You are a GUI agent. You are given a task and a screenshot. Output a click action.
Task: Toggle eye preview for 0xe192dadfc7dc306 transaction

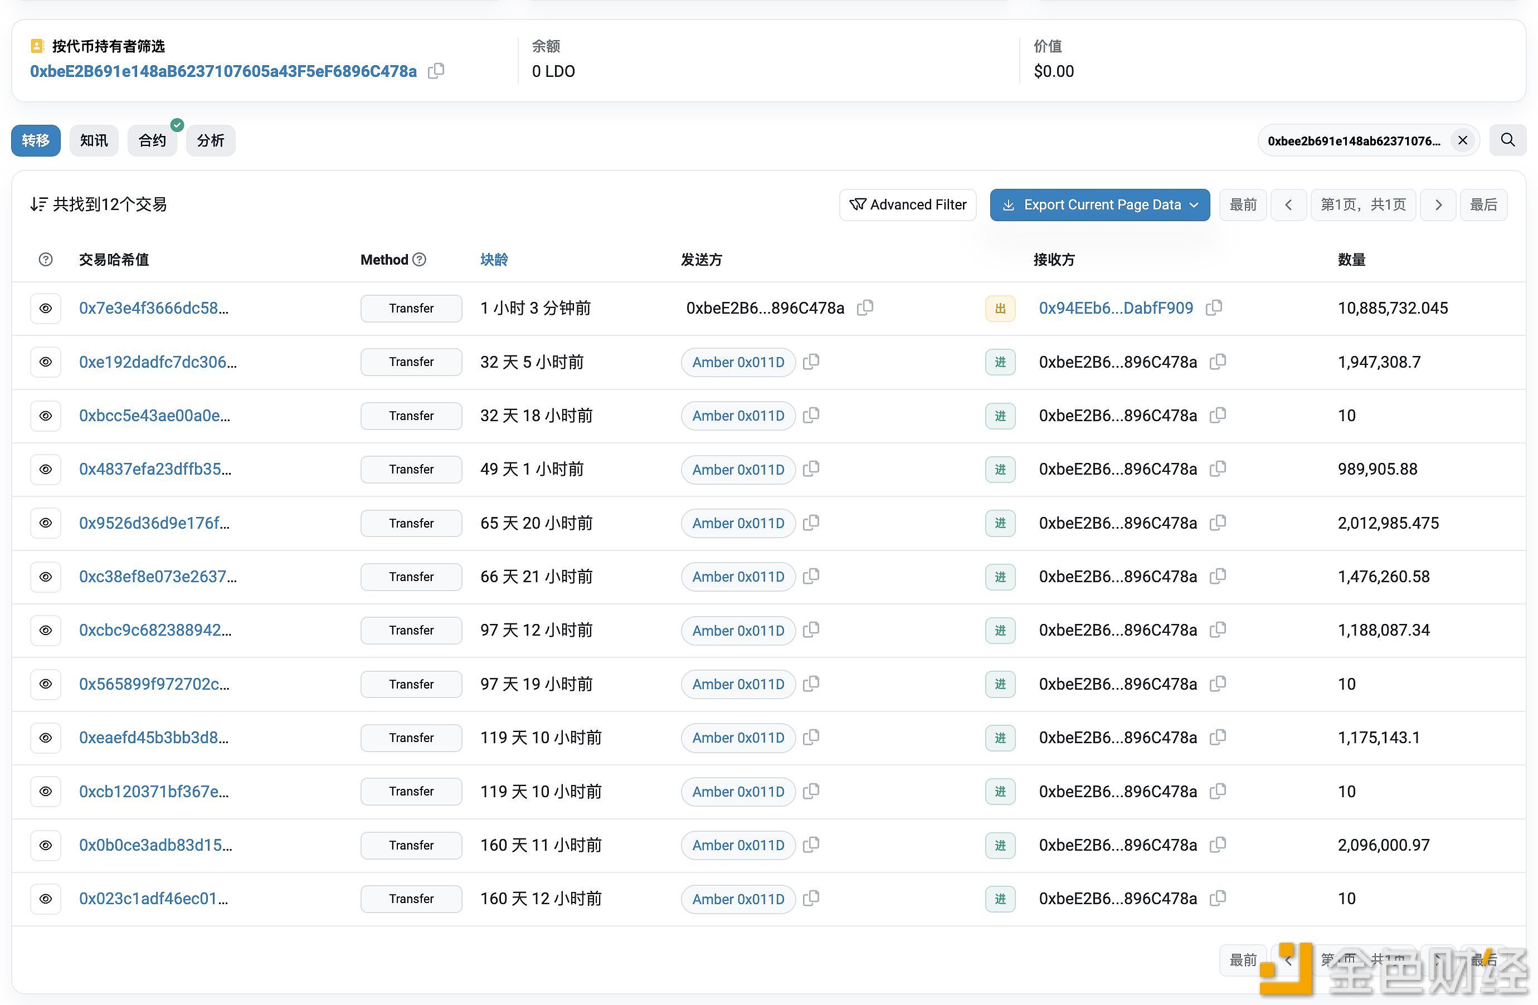coord(46,362)
